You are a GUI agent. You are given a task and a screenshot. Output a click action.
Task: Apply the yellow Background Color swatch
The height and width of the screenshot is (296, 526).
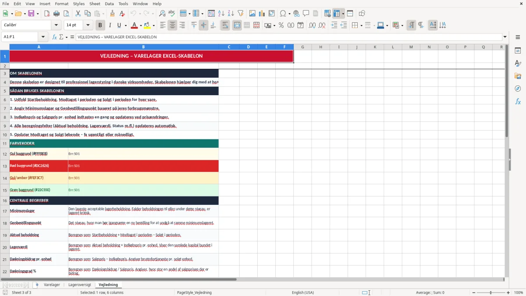[147, 25]
